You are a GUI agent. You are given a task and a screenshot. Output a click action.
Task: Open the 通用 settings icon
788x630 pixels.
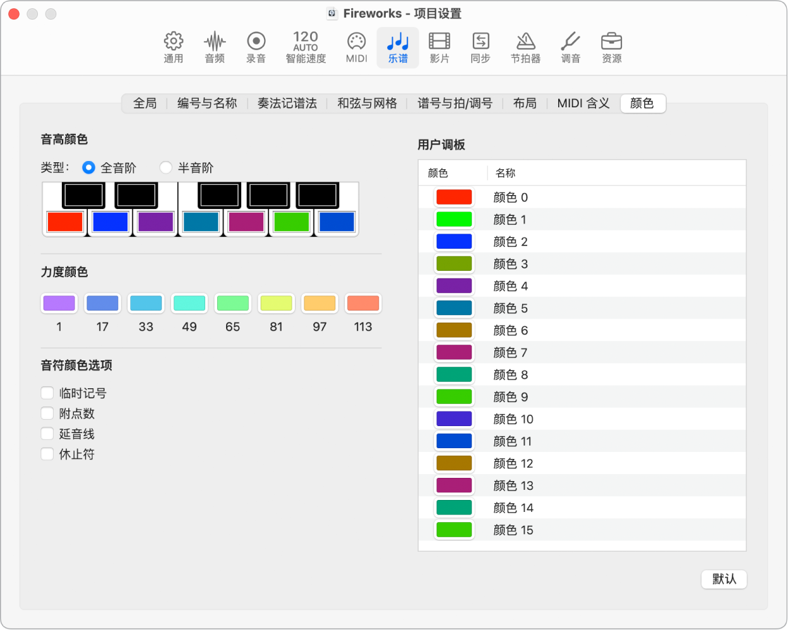point(173,47)
